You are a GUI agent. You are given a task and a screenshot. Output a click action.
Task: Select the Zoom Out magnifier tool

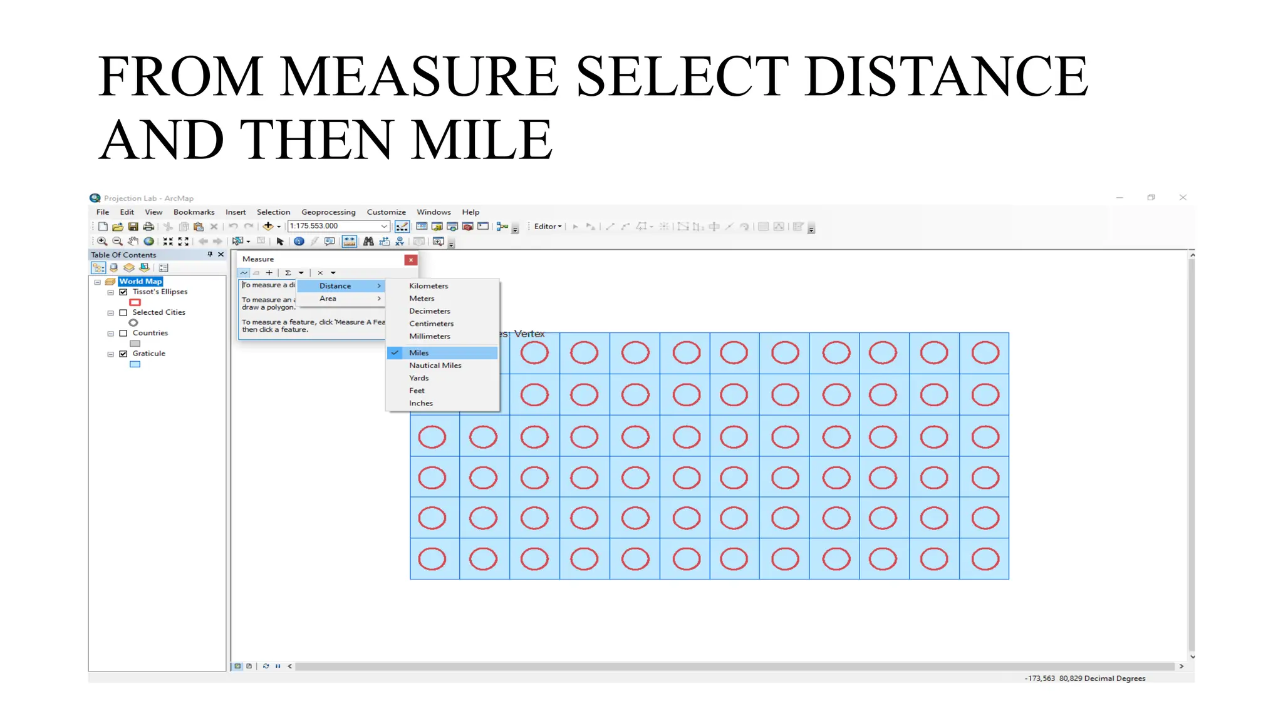(117, 241)
